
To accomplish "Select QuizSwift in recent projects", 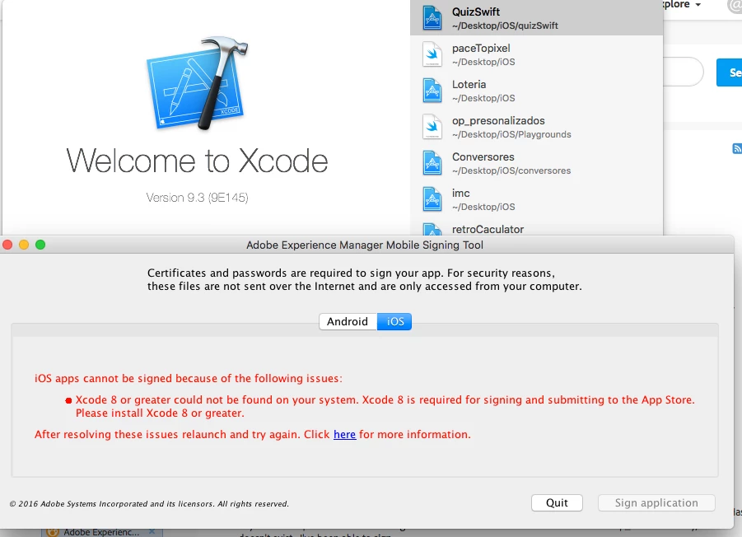I will pyautogui.click(x=537, y=18).
